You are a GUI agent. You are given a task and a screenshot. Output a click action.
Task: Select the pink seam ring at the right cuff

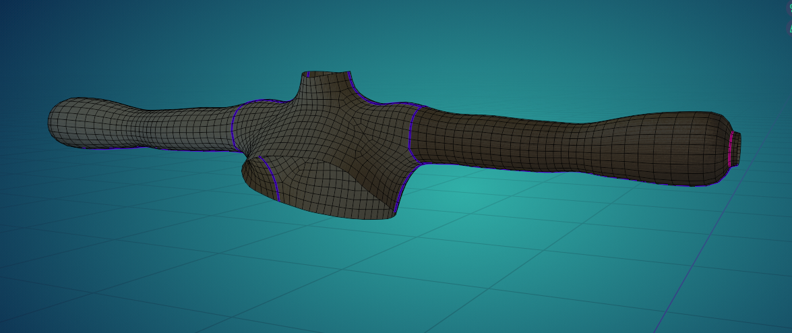731,148
